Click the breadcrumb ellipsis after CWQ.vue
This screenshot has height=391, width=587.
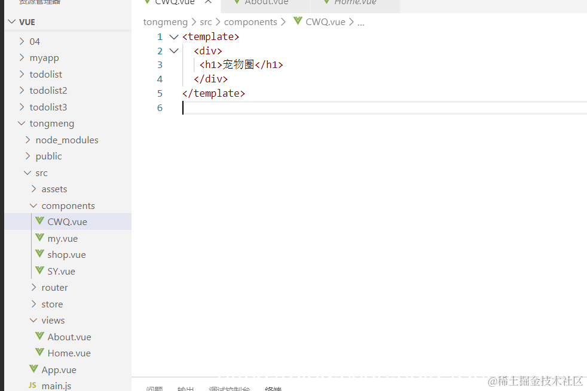click(361, 23)
